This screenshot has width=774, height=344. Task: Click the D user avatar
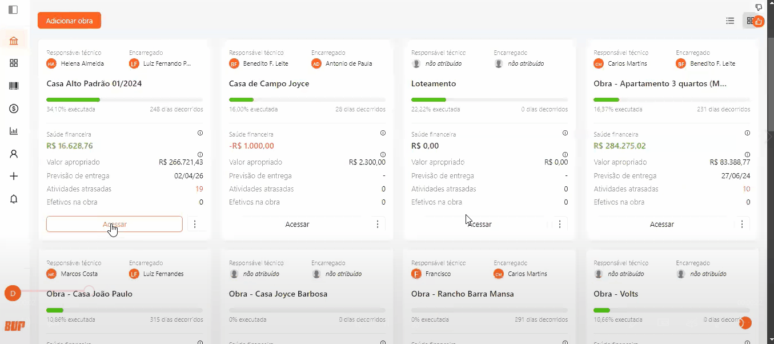click(13, 294)
